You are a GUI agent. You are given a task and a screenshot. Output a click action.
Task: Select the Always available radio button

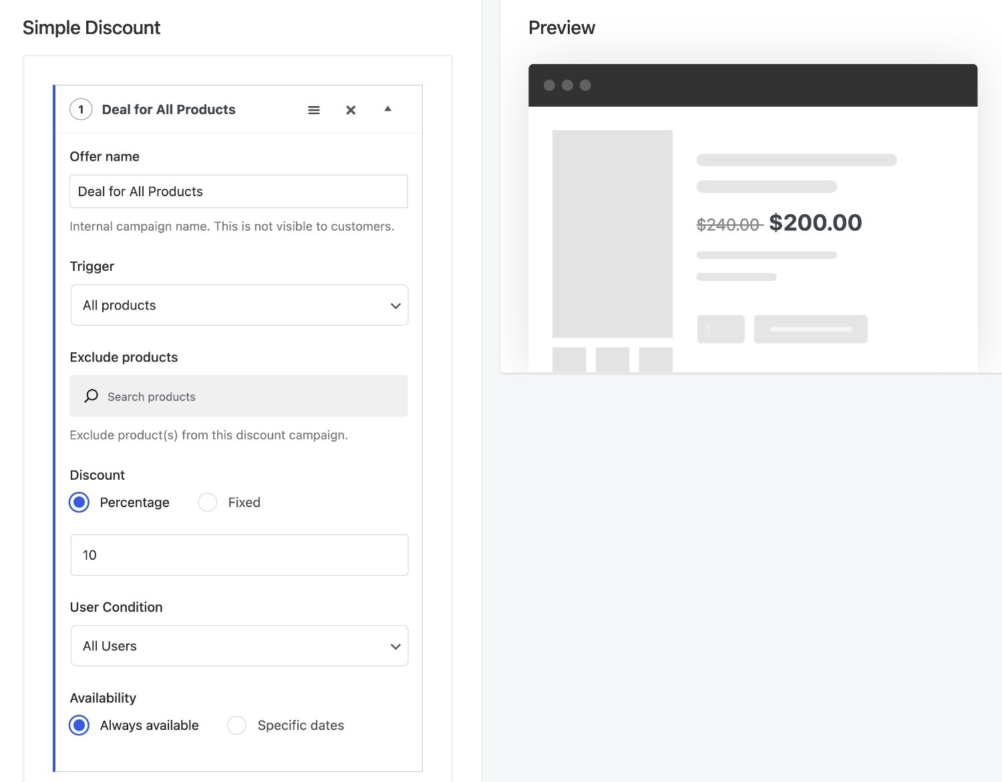tap(79, 725)
